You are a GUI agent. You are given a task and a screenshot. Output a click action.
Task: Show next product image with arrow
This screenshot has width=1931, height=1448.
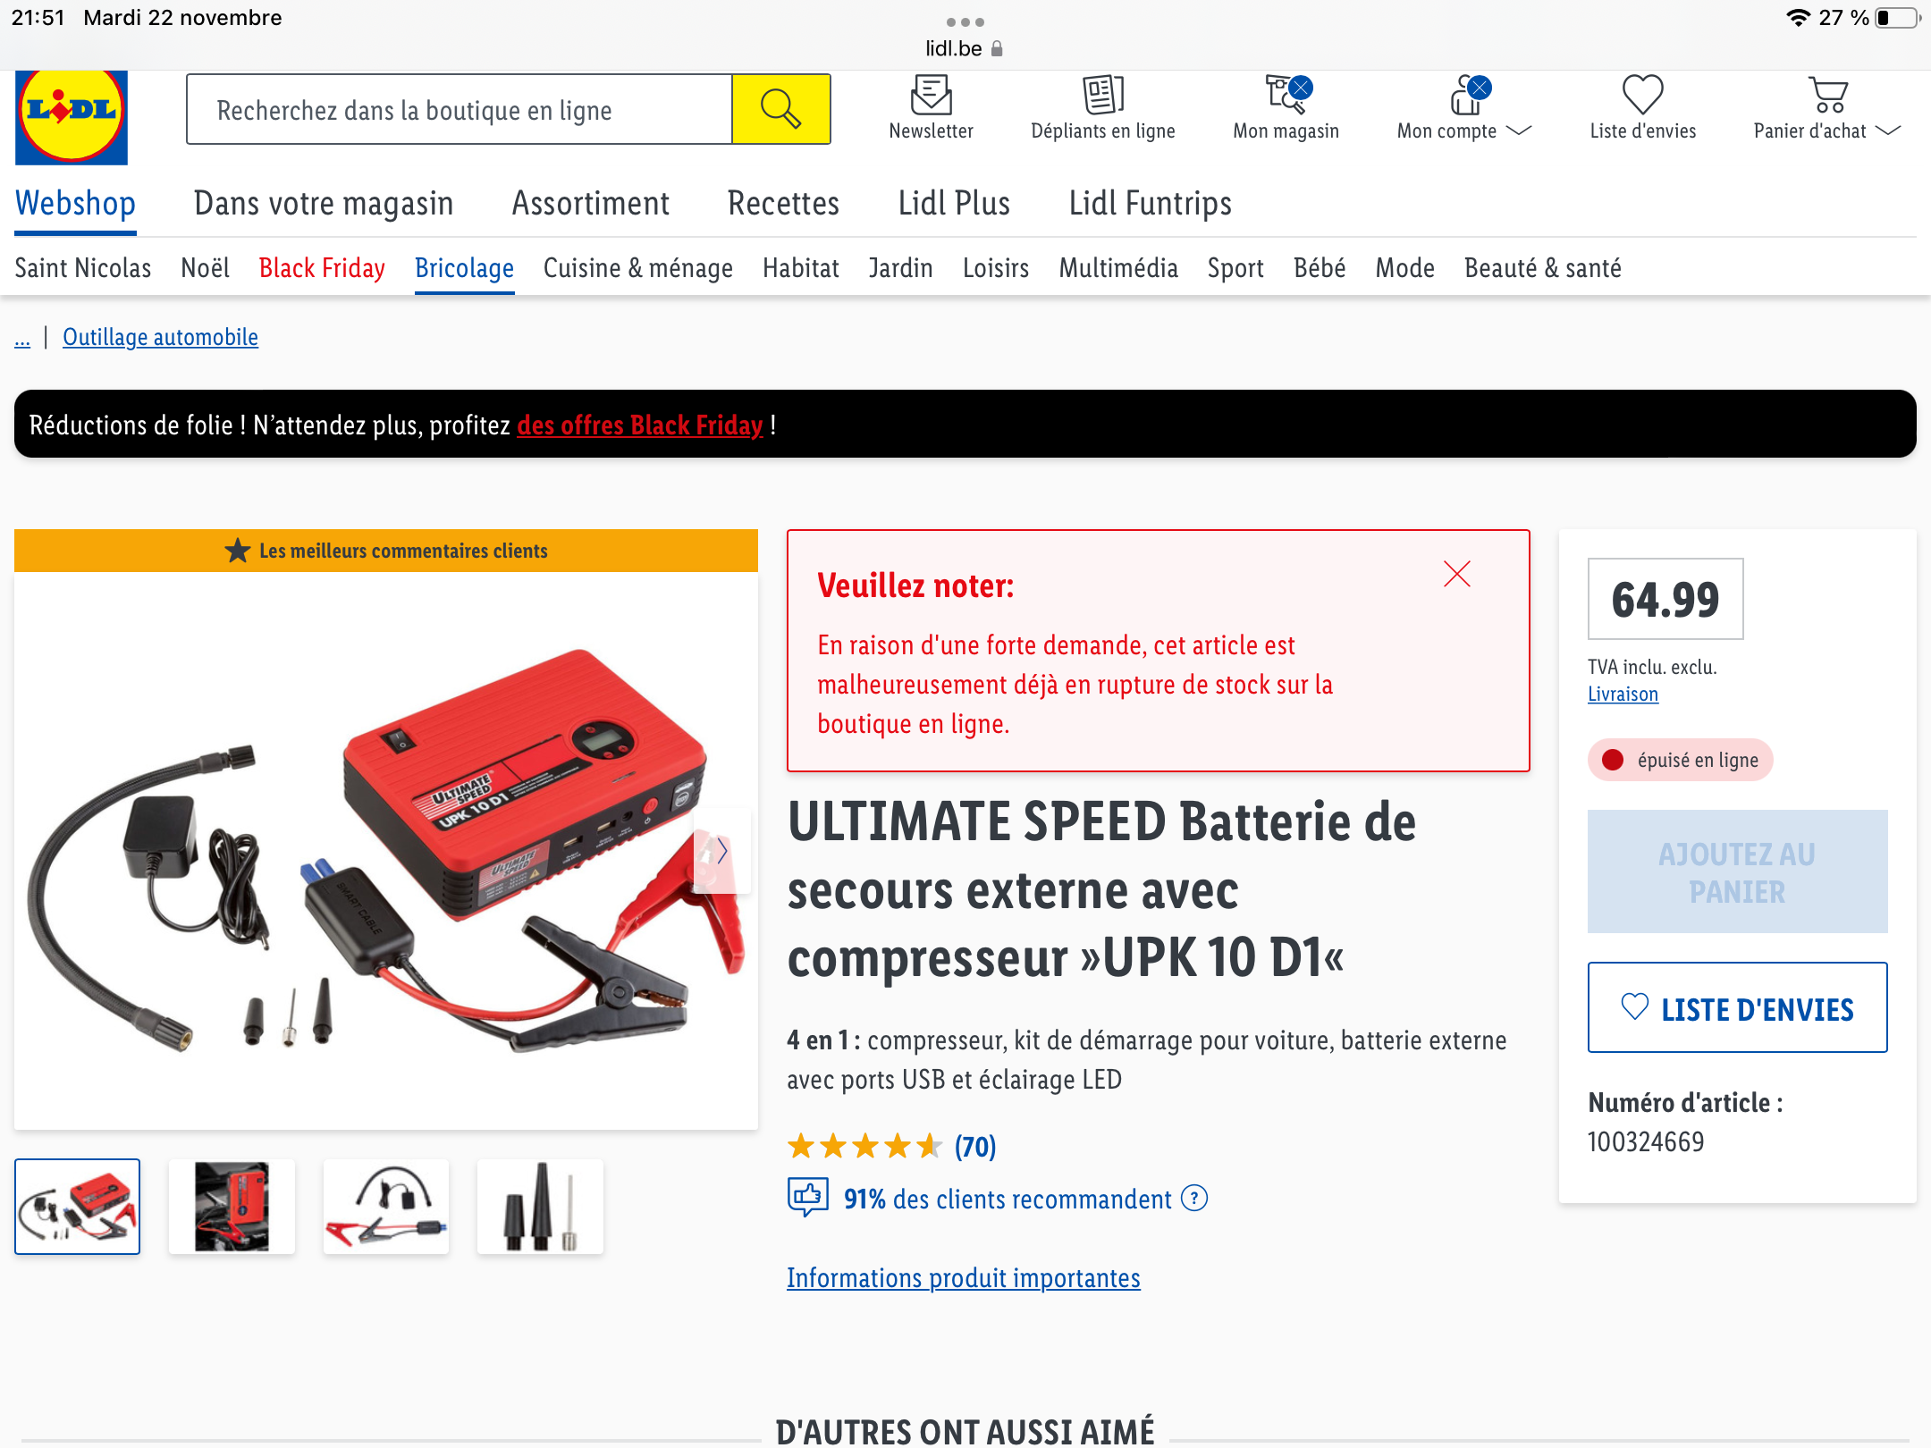[x=722, y=850]
